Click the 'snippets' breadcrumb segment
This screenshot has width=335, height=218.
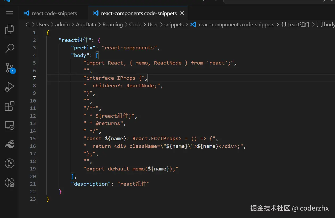tap(174, 24)
